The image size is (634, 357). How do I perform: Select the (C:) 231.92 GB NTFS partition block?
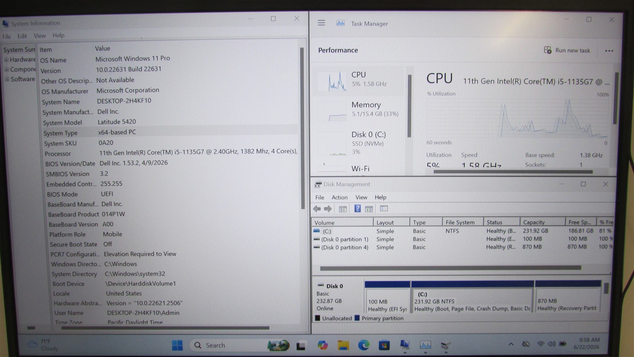point(472,297)
